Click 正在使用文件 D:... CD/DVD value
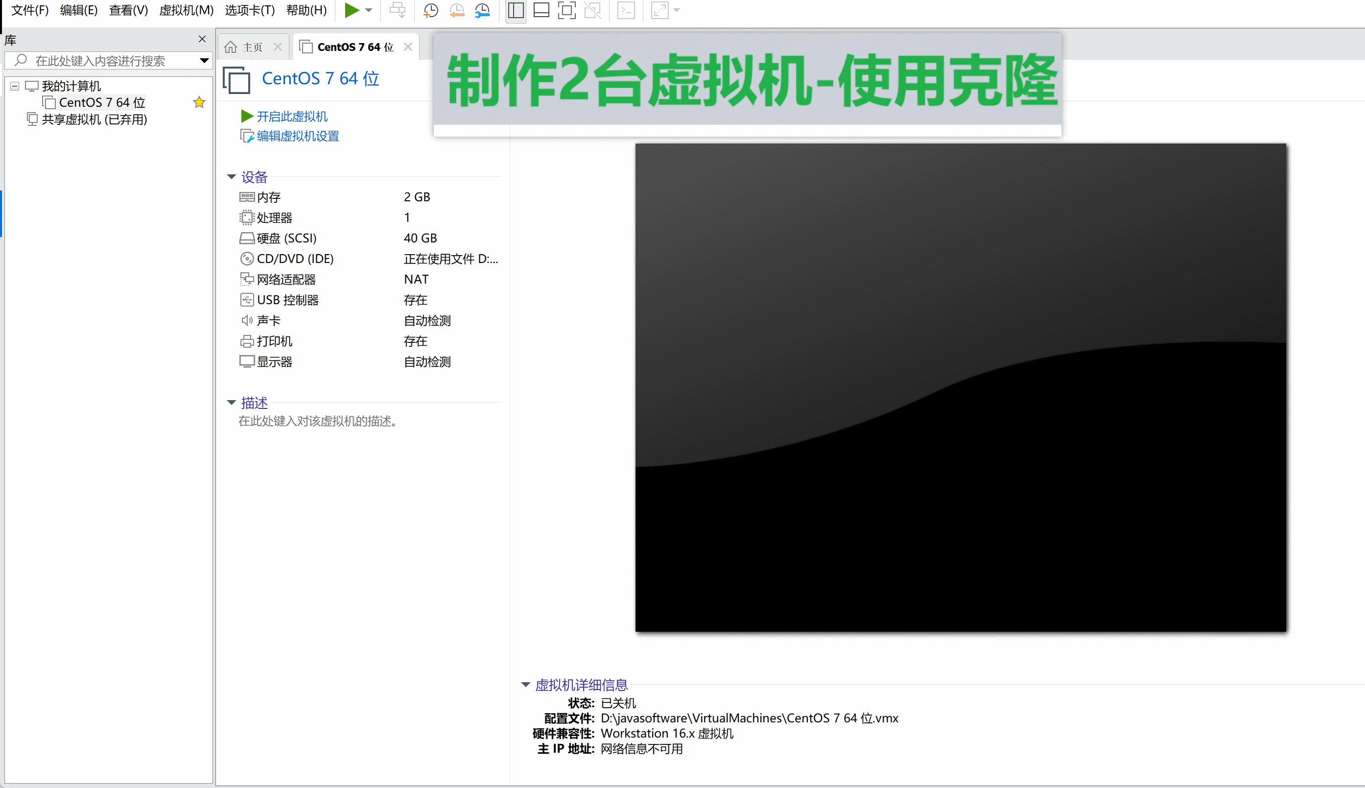The image size is (1365, 788). click(x=450, y=259)
